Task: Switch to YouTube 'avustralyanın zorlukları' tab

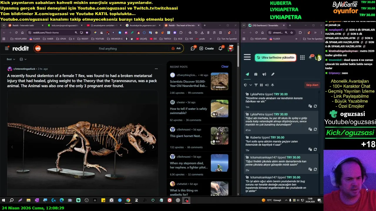Action: point(104,25)
